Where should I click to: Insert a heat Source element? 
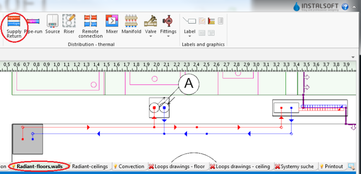(x=52, y=25)
